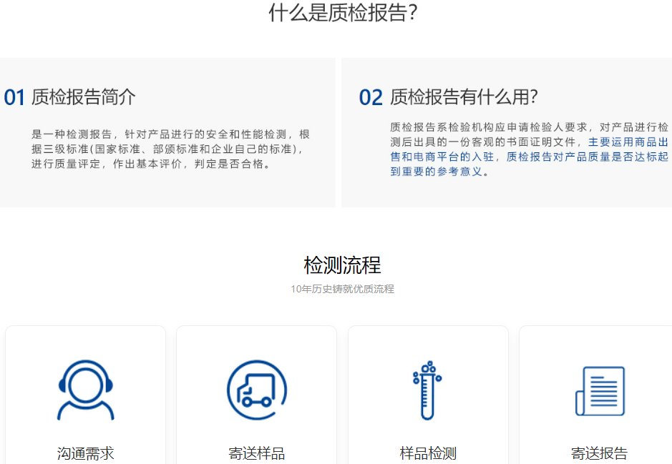Image resolution: width=672 pixels, height=464 pixels.
Task: Click the 10年历史铸就优质流程 subtitle
Action: [x=342, y=289]
